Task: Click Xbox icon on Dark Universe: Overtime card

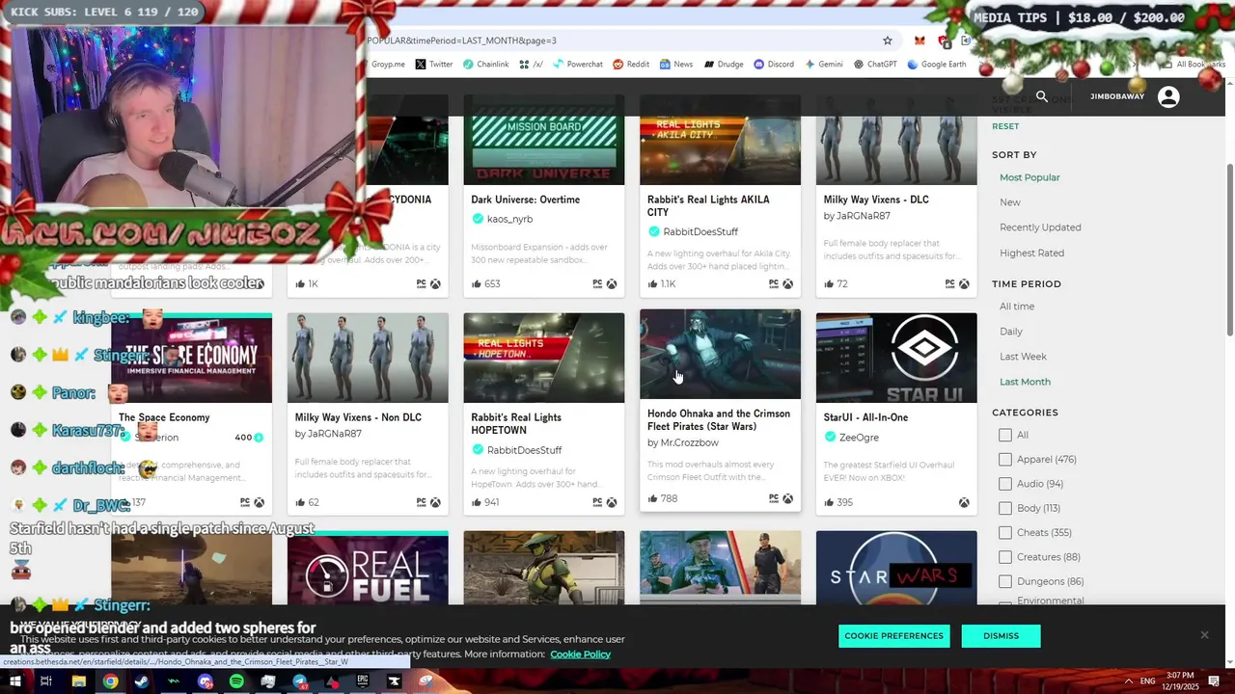Action: click(x=612, y=283)
